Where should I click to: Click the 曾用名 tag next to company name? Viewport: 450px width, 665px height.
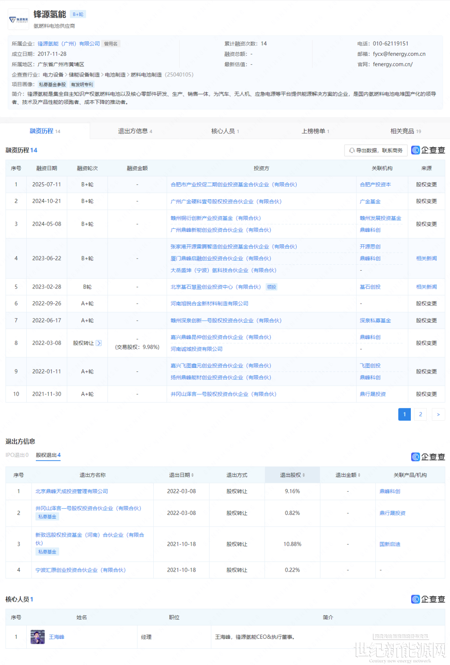(111, 44)
